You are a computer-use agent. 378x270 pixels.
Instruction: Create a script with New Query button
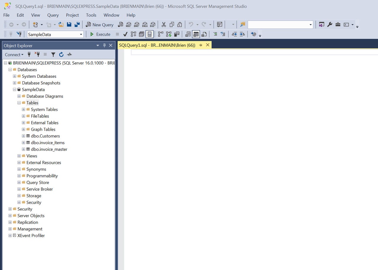[100, 25]
